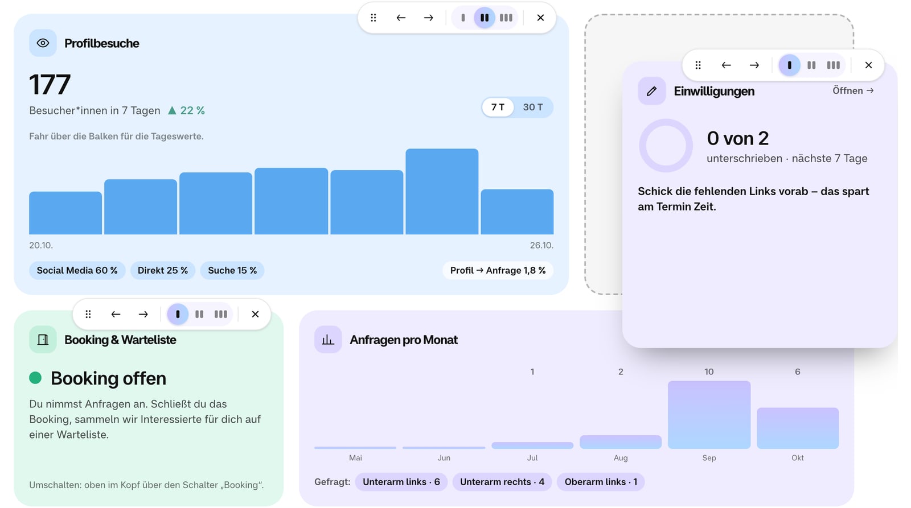Set Booking card to two-column width
Screen dimensions: 911x508
199,314
